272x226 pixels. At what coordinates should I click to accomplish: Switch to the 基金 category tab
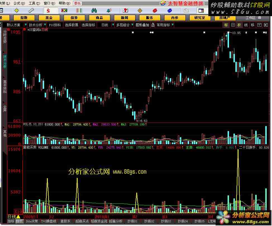pyautogui.click(x=49, y=18)
